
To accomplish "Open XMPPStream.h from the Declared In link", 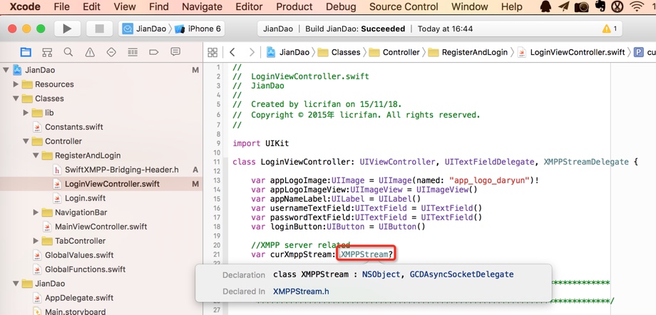I will [x=301, y=291].
